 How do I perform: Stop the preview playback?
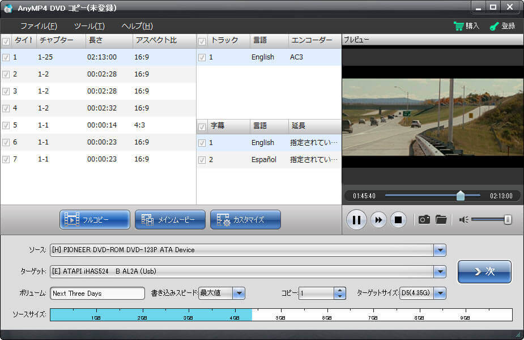(398, 219)
